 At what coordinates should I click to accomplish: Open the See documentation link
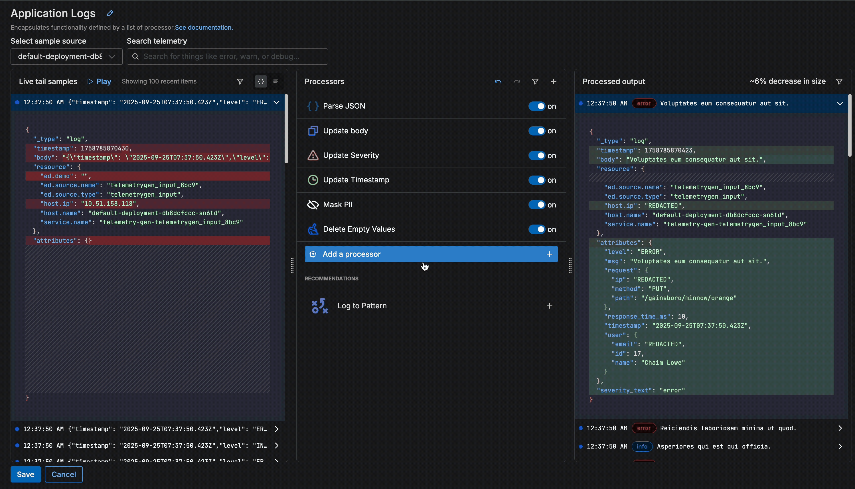coord(203,28)
